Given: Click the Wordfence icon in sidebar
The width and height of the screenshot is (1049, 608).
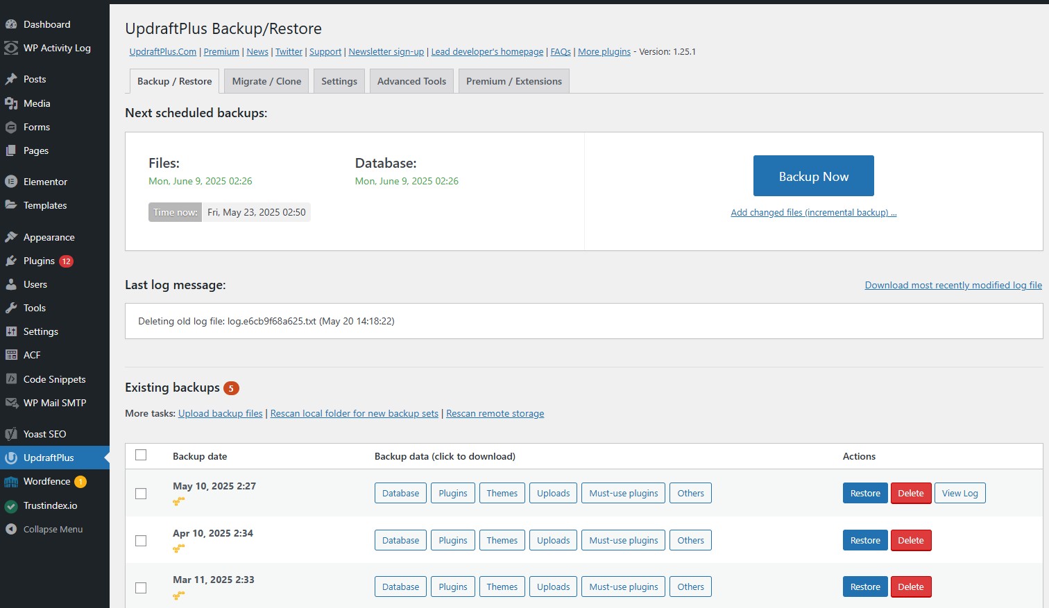Looking at the screenshot, I should tap(11, 481).
